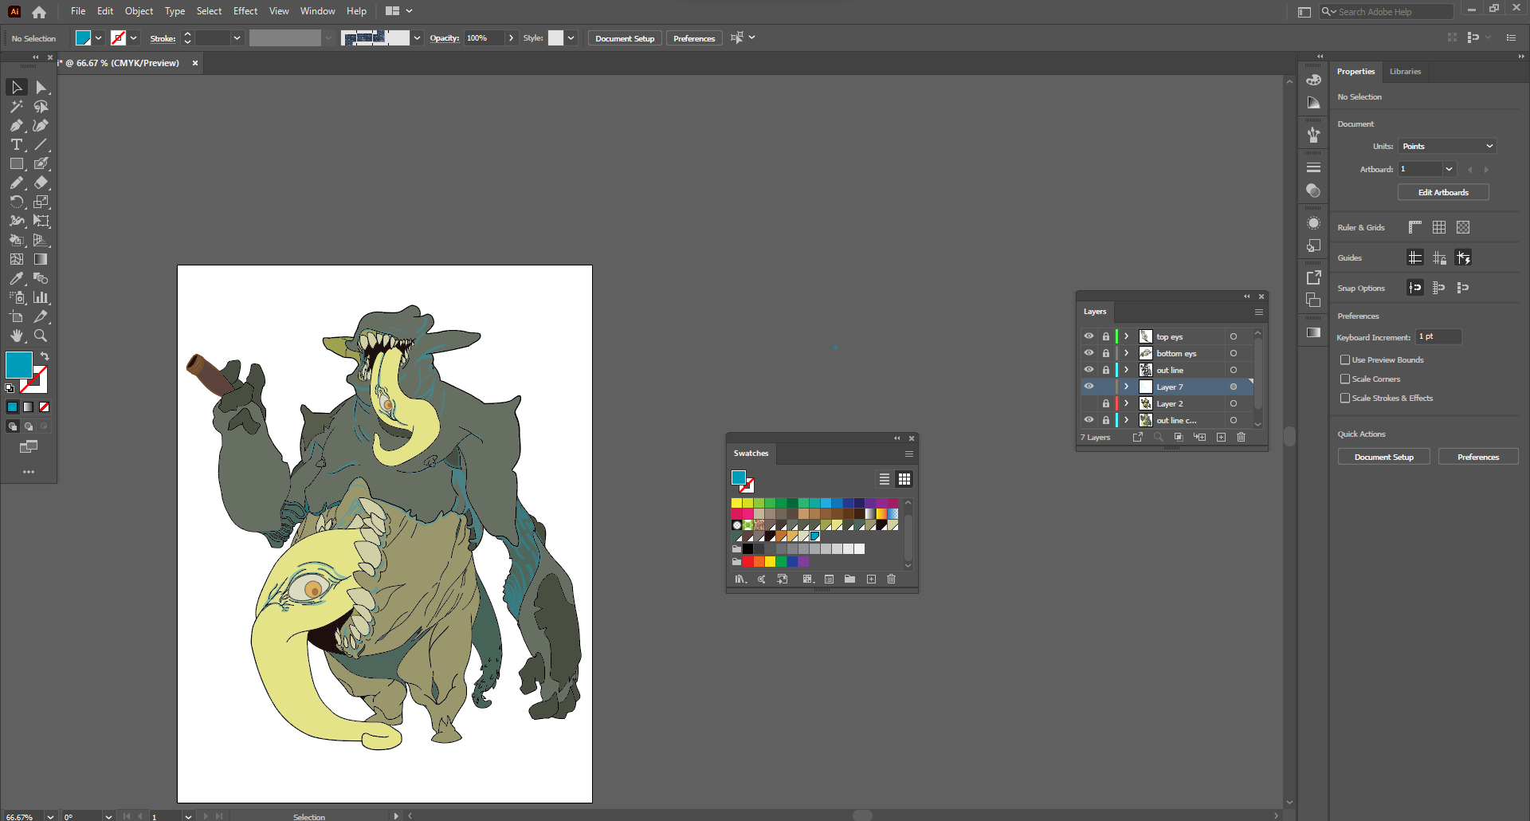This screenshot has width=1530, height=821.
Task: Click Quick Actions Document Setup button
Action: tap(1384, 457)
